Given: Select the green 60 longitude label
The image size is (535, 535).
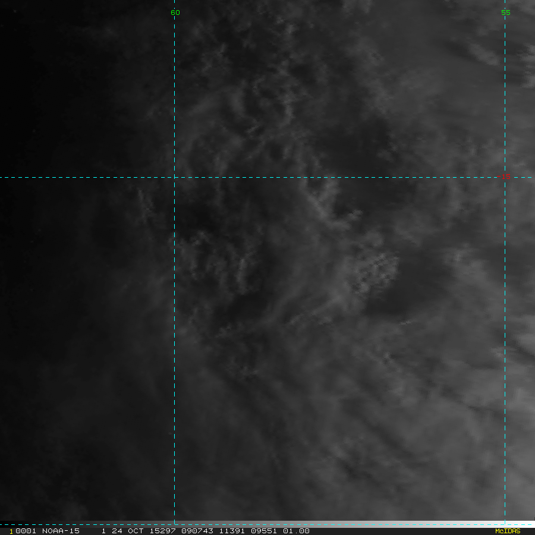Looking at the screenshot, I should (x=175, y=12).
